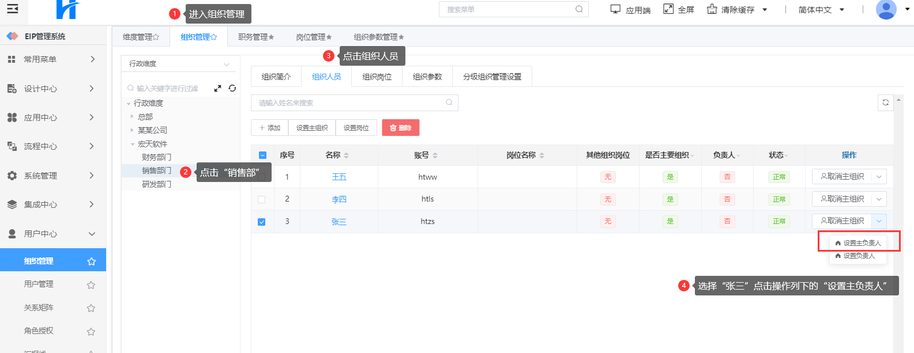Refresh the organization tree

click(232, 88)
